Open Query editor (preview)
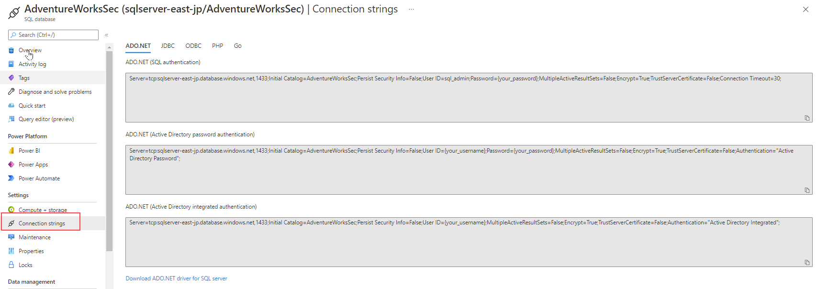This screenshot has height=289, width=817. point(46,119)
